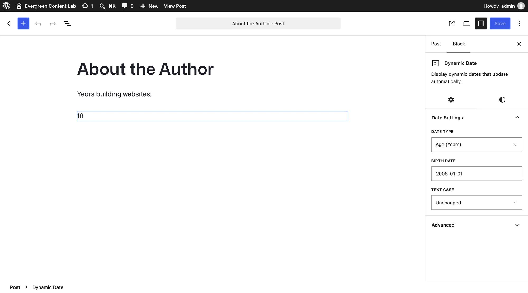Click the View Post link
This screenshot has width=528, height=293.
175,6
